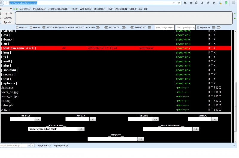Click the browser home icon
The image size is (239, 158).
tap(208, 3)
